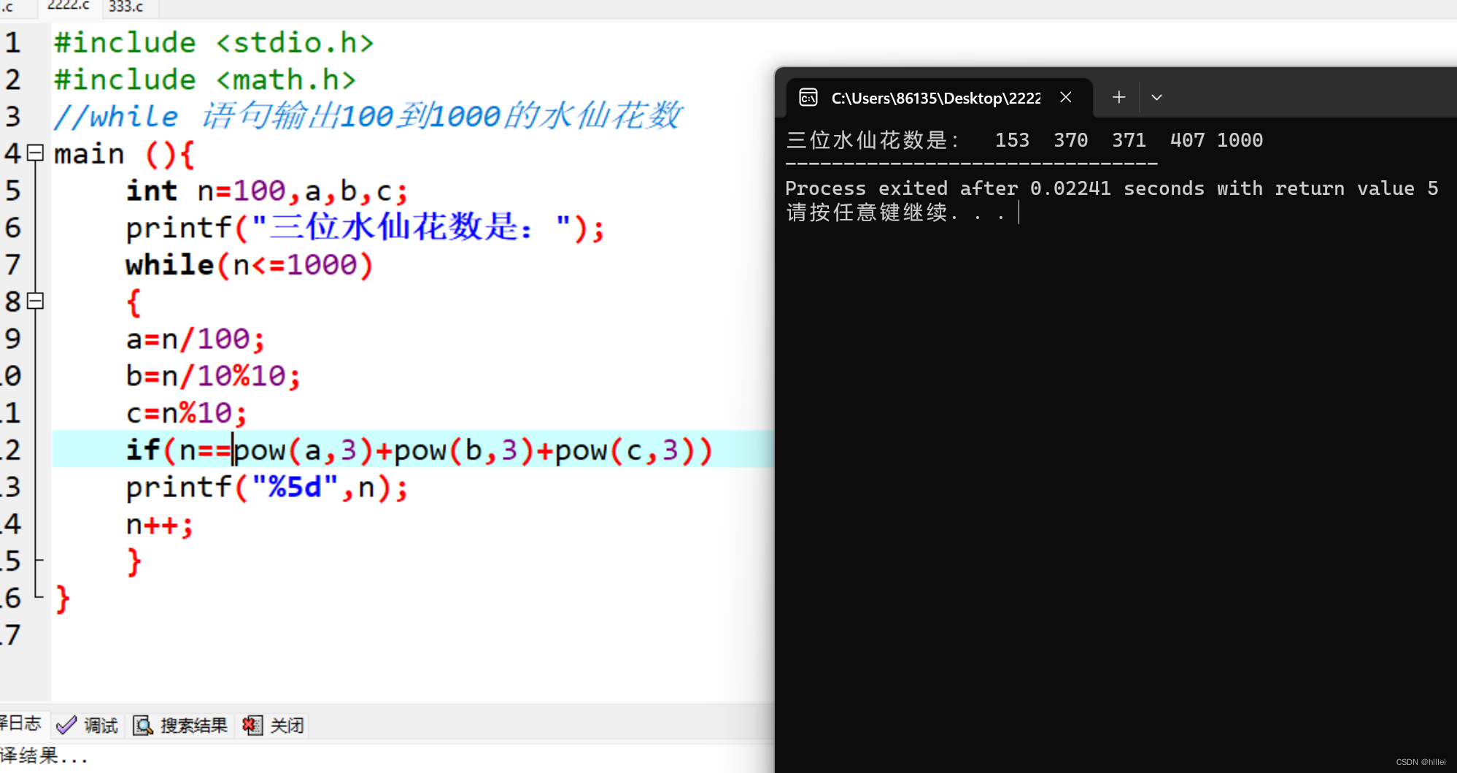Click the terminal tab icon in console window
The width and height of the screenshot is (1457, 773).
(808, 97)
